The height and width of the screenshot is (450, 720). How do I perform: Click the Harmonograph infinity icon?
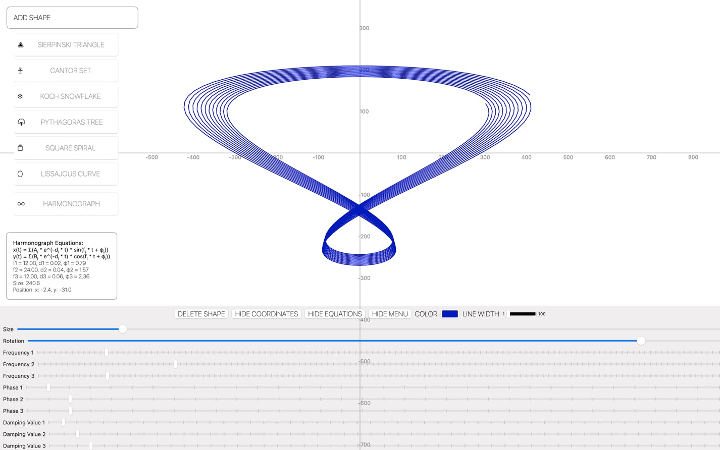coord(21,204)
